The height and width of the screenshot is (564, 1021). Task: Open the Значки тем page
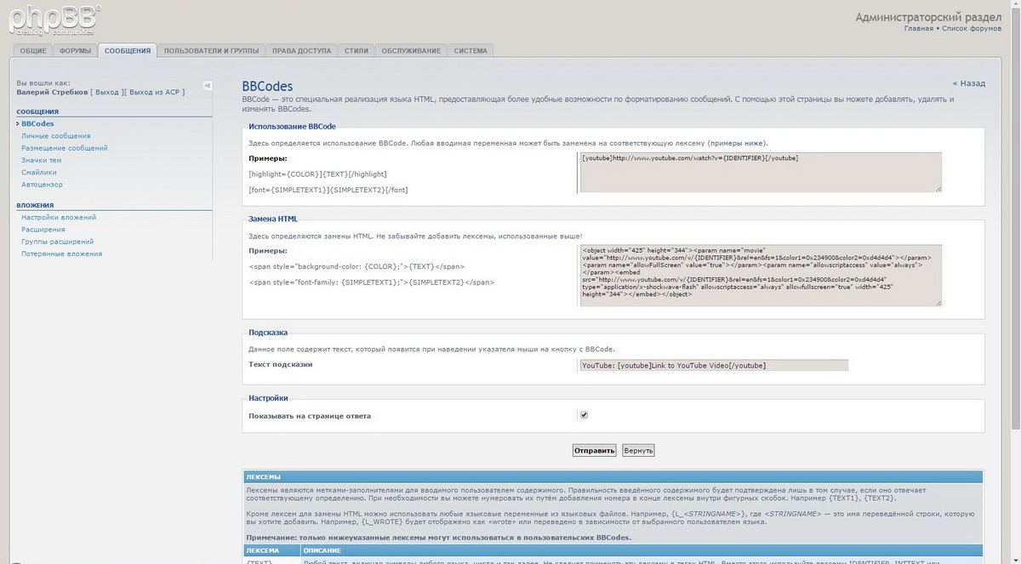click(42, 160)
